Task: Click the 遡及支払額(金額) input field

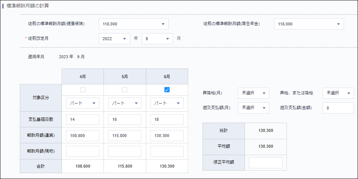Action: (x=338, y=108)
